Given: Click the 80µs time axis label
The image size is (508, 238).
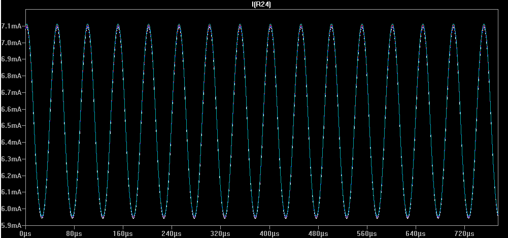Looking at the screenshot, I should pyautogui.click(x=74, y=233).
